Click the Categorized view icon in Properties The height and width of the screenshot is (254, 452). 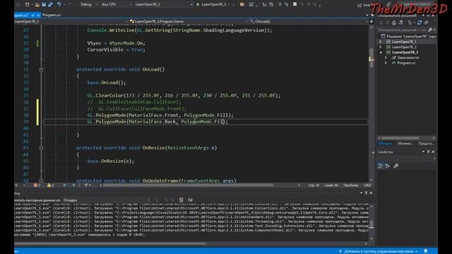coord(381,166)
